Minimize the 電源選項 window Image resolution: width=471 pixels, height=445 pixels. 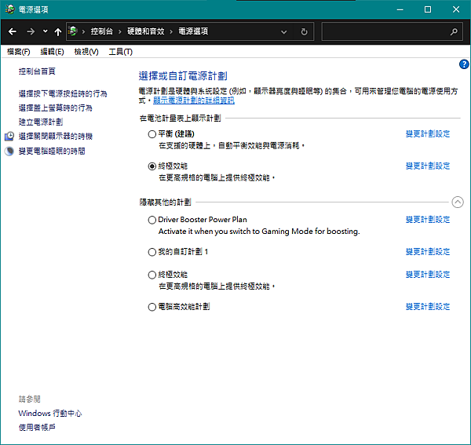point(400,9)
